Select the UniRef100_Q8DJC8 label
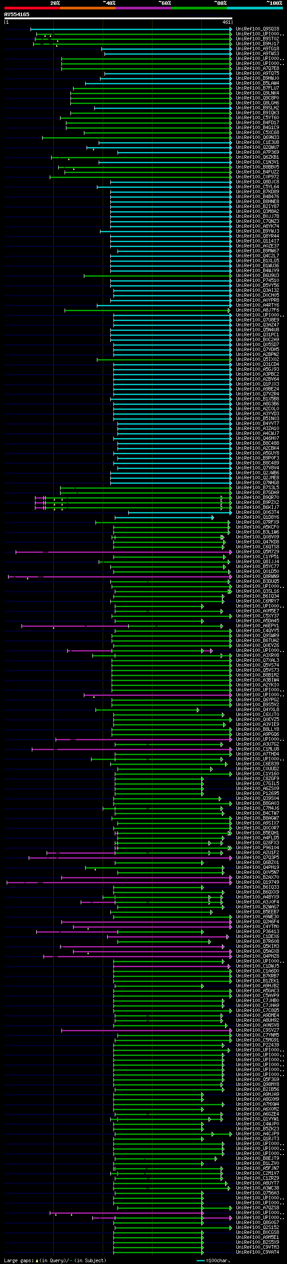Screen dimensions: 287x1264 (x=257, y=182)
